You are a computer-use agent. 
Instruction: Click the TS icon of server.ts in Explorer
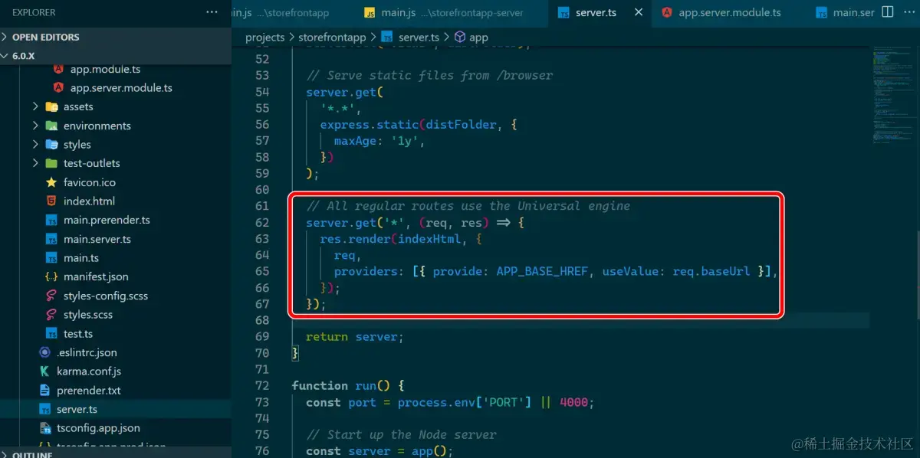click(44, 410)
